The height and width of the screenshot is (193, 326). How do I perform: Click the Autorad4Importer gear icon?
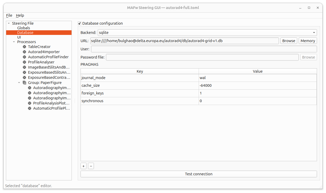click(x=24, y=52)
